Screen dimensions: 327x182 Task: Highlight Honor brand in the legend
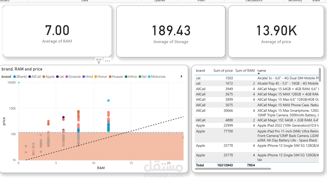click(x=101, y=77)
